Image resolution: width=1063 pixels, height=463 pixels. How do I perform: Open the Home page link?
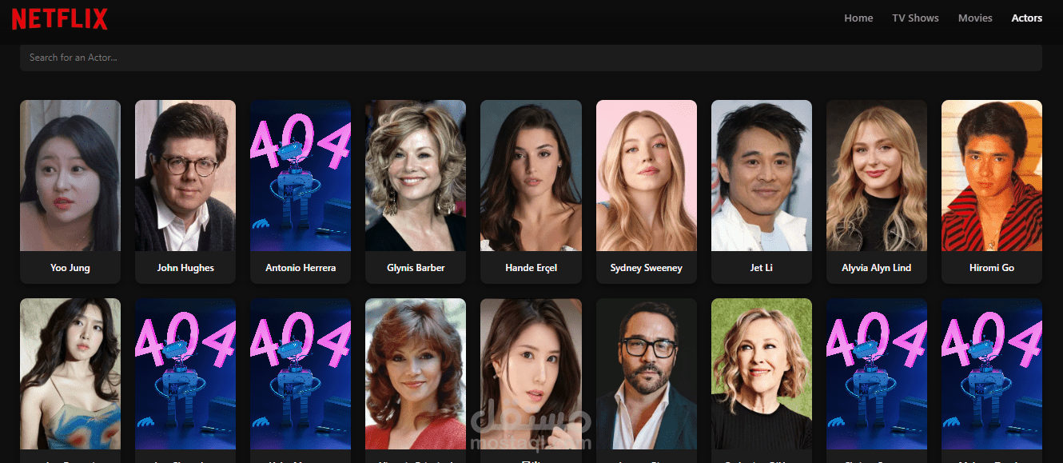pyautogui.click(x=858, y=18)
